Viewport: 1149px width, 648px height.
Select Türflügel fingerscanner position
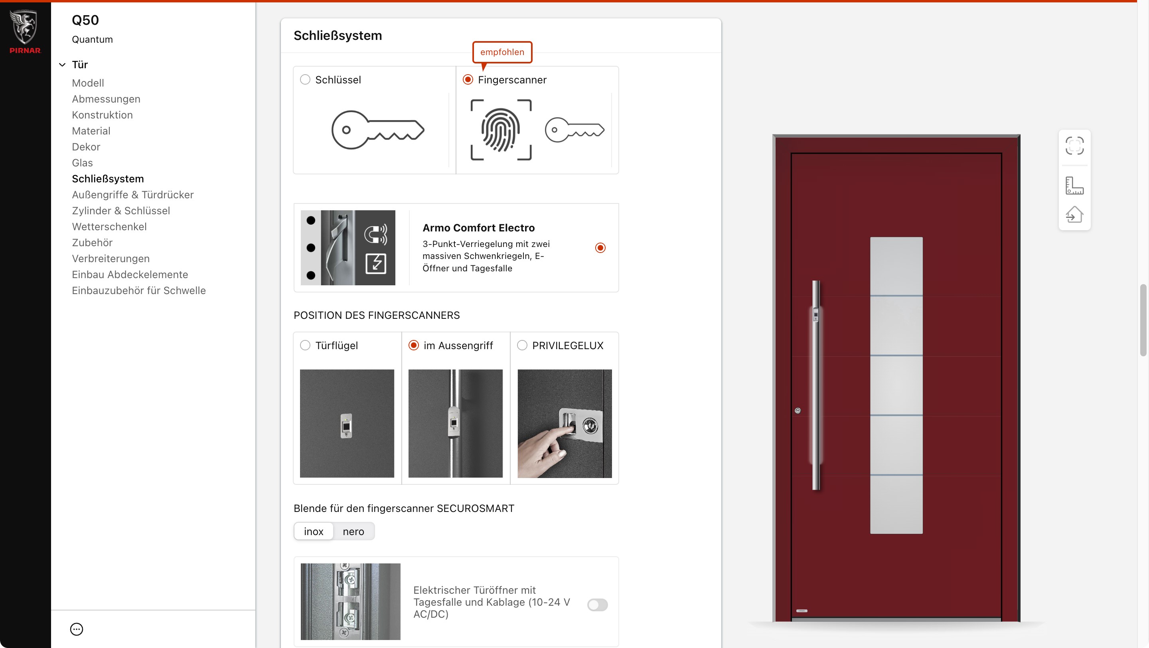coord(305,345)
